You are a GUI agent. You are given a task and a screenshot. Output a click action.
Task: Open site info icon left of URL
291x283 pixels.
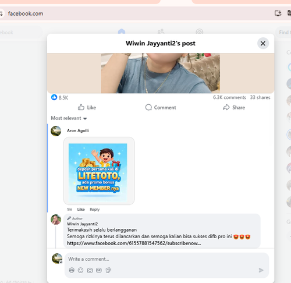click(1, 13)
